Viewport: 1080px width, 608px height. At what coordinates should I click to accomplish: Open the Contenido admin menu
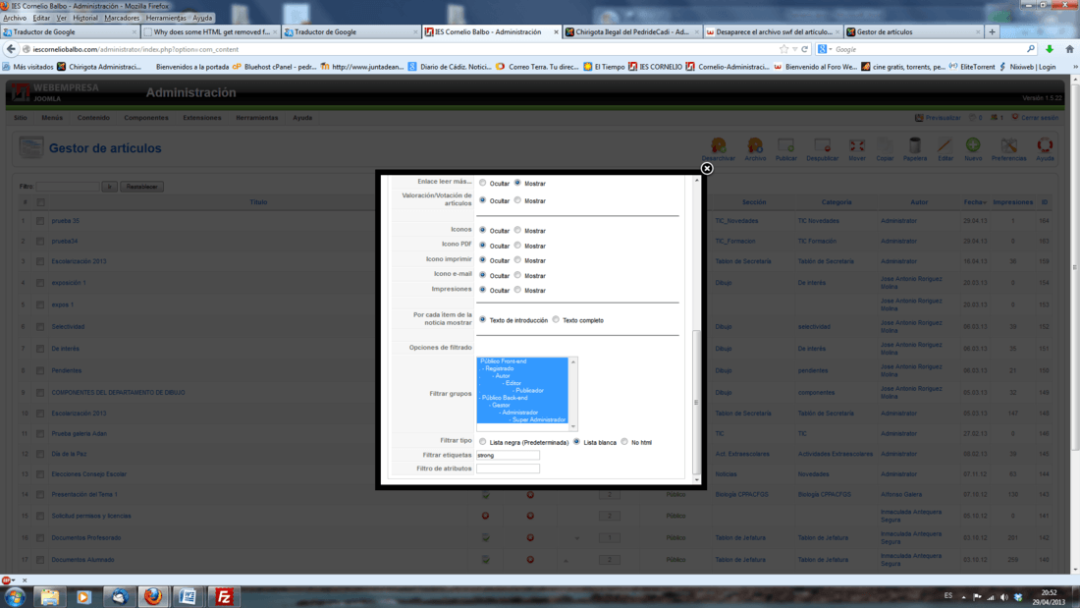(93, 118)
